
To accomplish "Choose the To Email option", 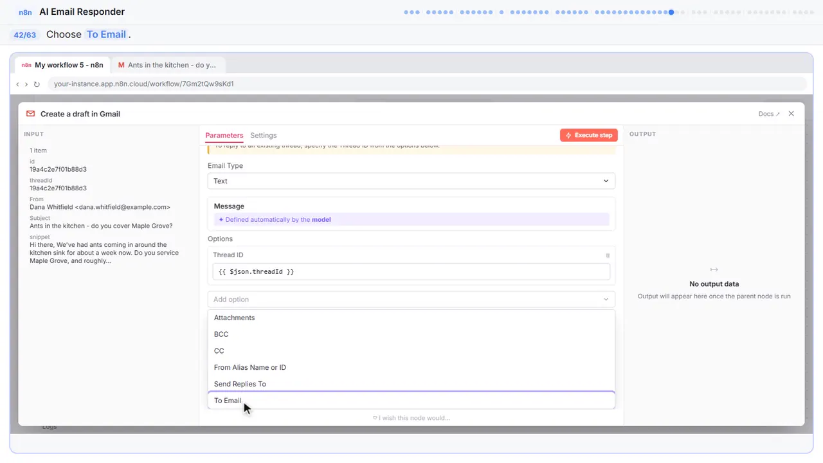I will pyautogui.click(x=411, y=401).
